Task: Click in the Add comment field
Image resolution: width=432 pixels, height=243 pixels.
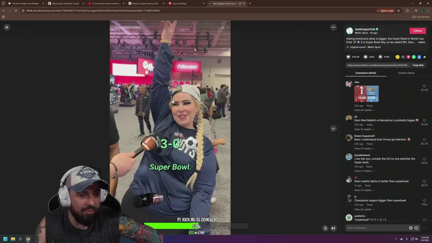Action: point(377,228)
